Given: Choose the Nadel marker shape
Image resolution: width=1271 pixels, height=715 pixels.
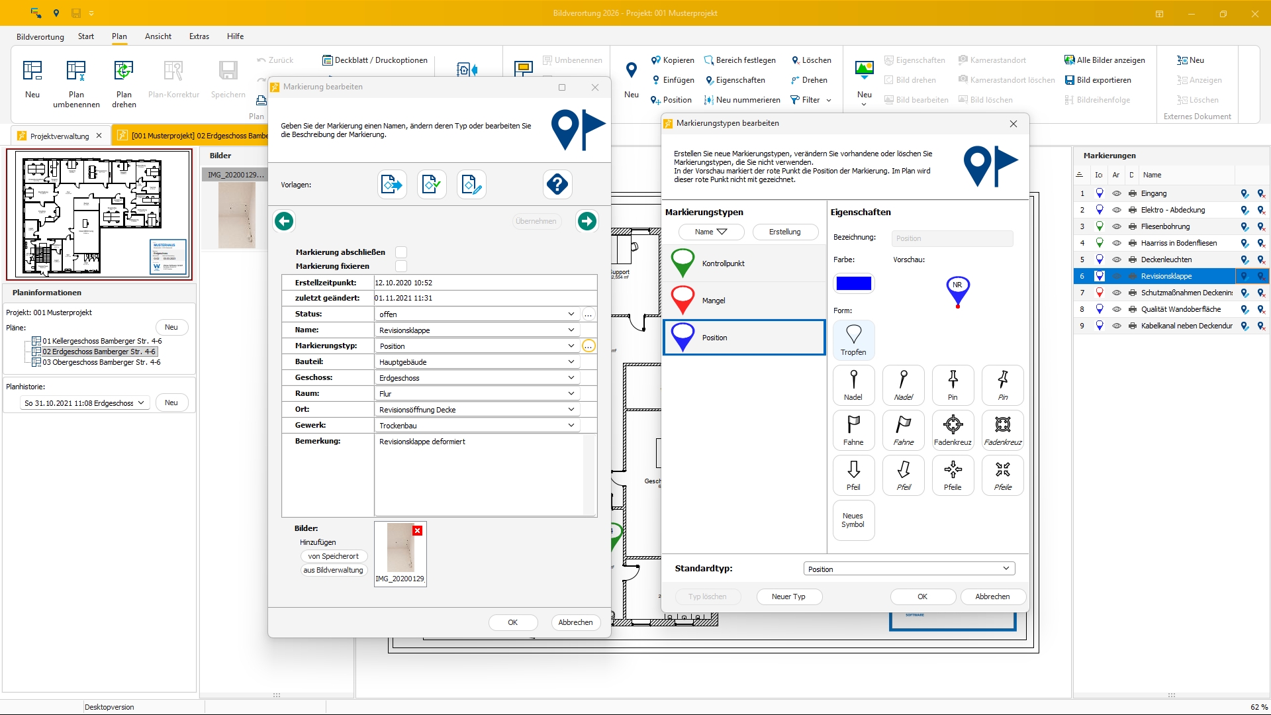Looking at the screenshot, I should coord(853,385).
